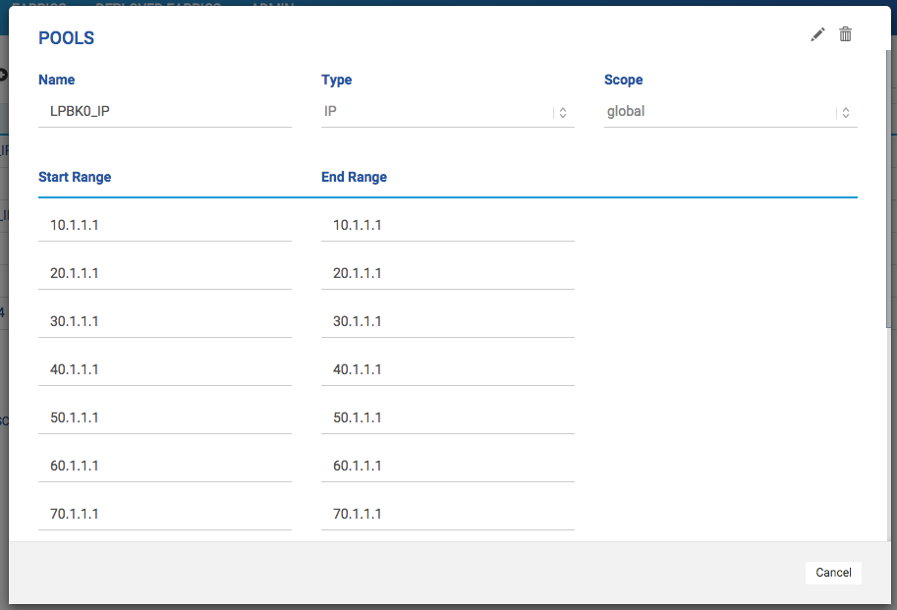The height and width of the screenshot is (610, 897).
Task: Edit the End Range value 40.1.1.1
Action: coord(447,369)
